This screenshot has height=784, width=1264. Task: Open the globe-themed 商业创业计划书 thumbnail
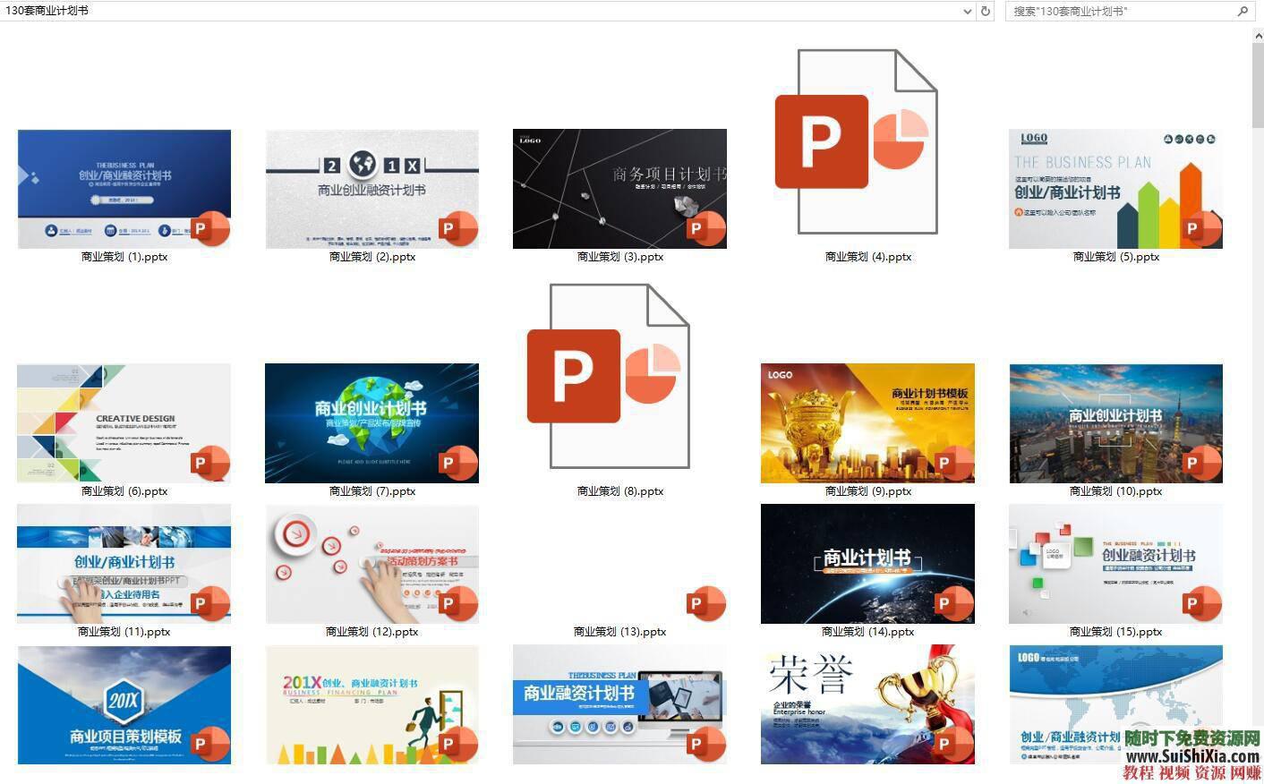pyautogui.click(x=372, y=422)
